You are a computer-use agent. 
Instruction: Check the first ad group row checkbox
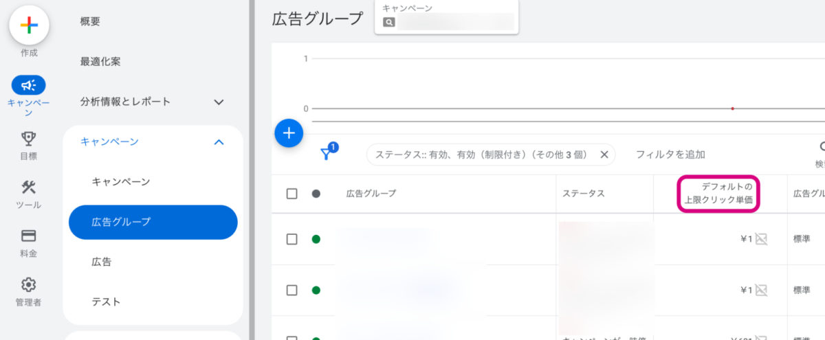[291, 239]
